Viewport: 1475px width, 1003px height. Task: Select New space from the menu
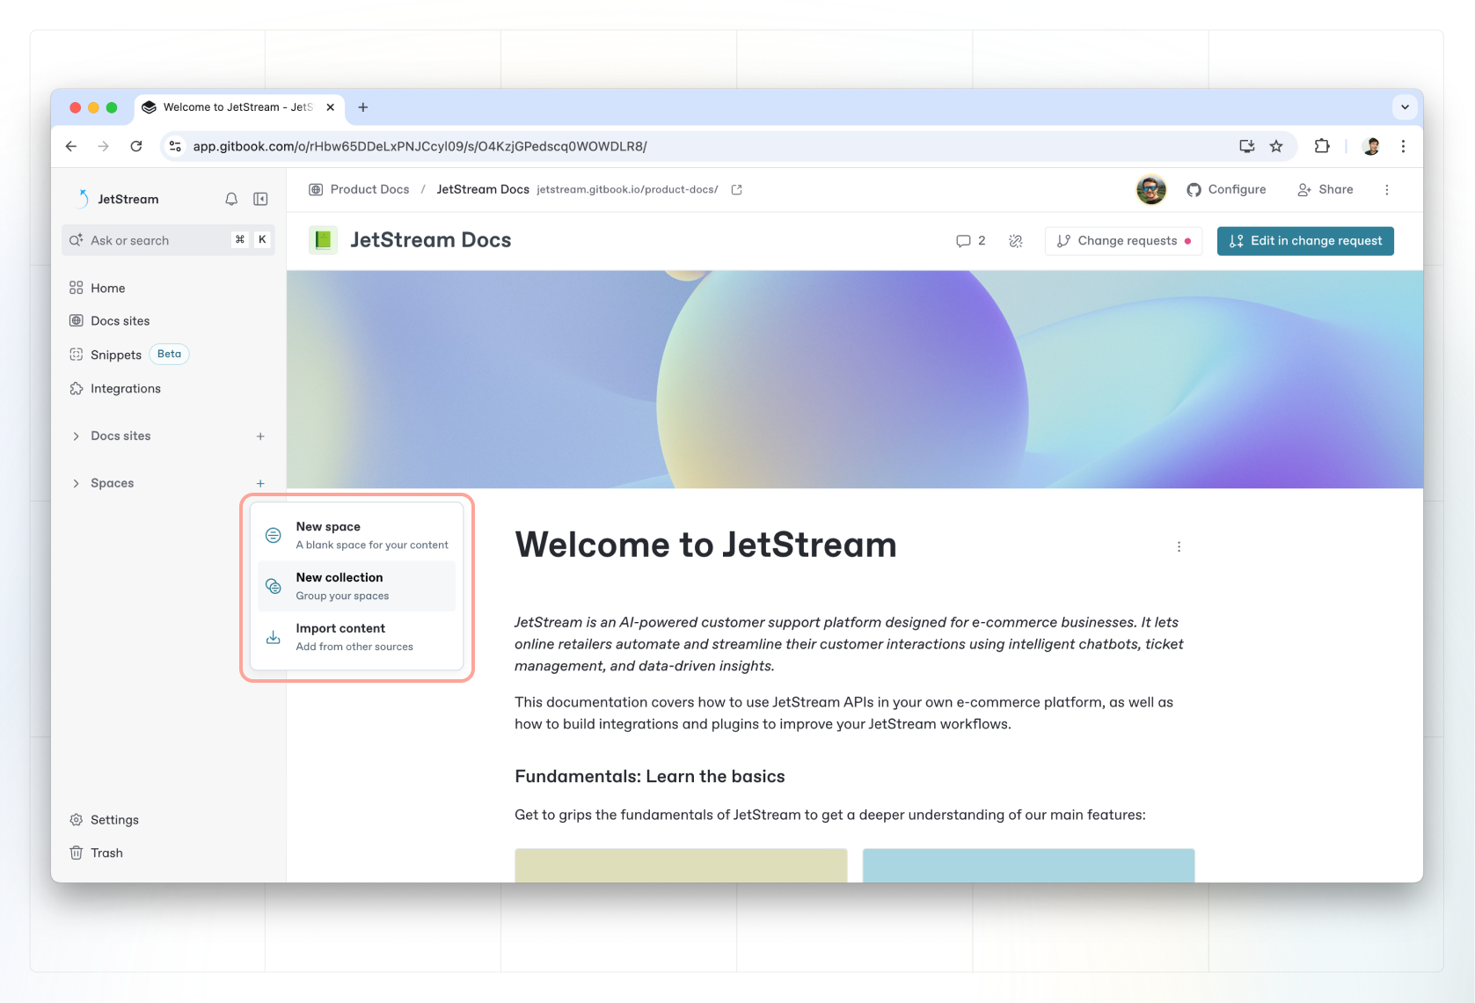(356, 535)
